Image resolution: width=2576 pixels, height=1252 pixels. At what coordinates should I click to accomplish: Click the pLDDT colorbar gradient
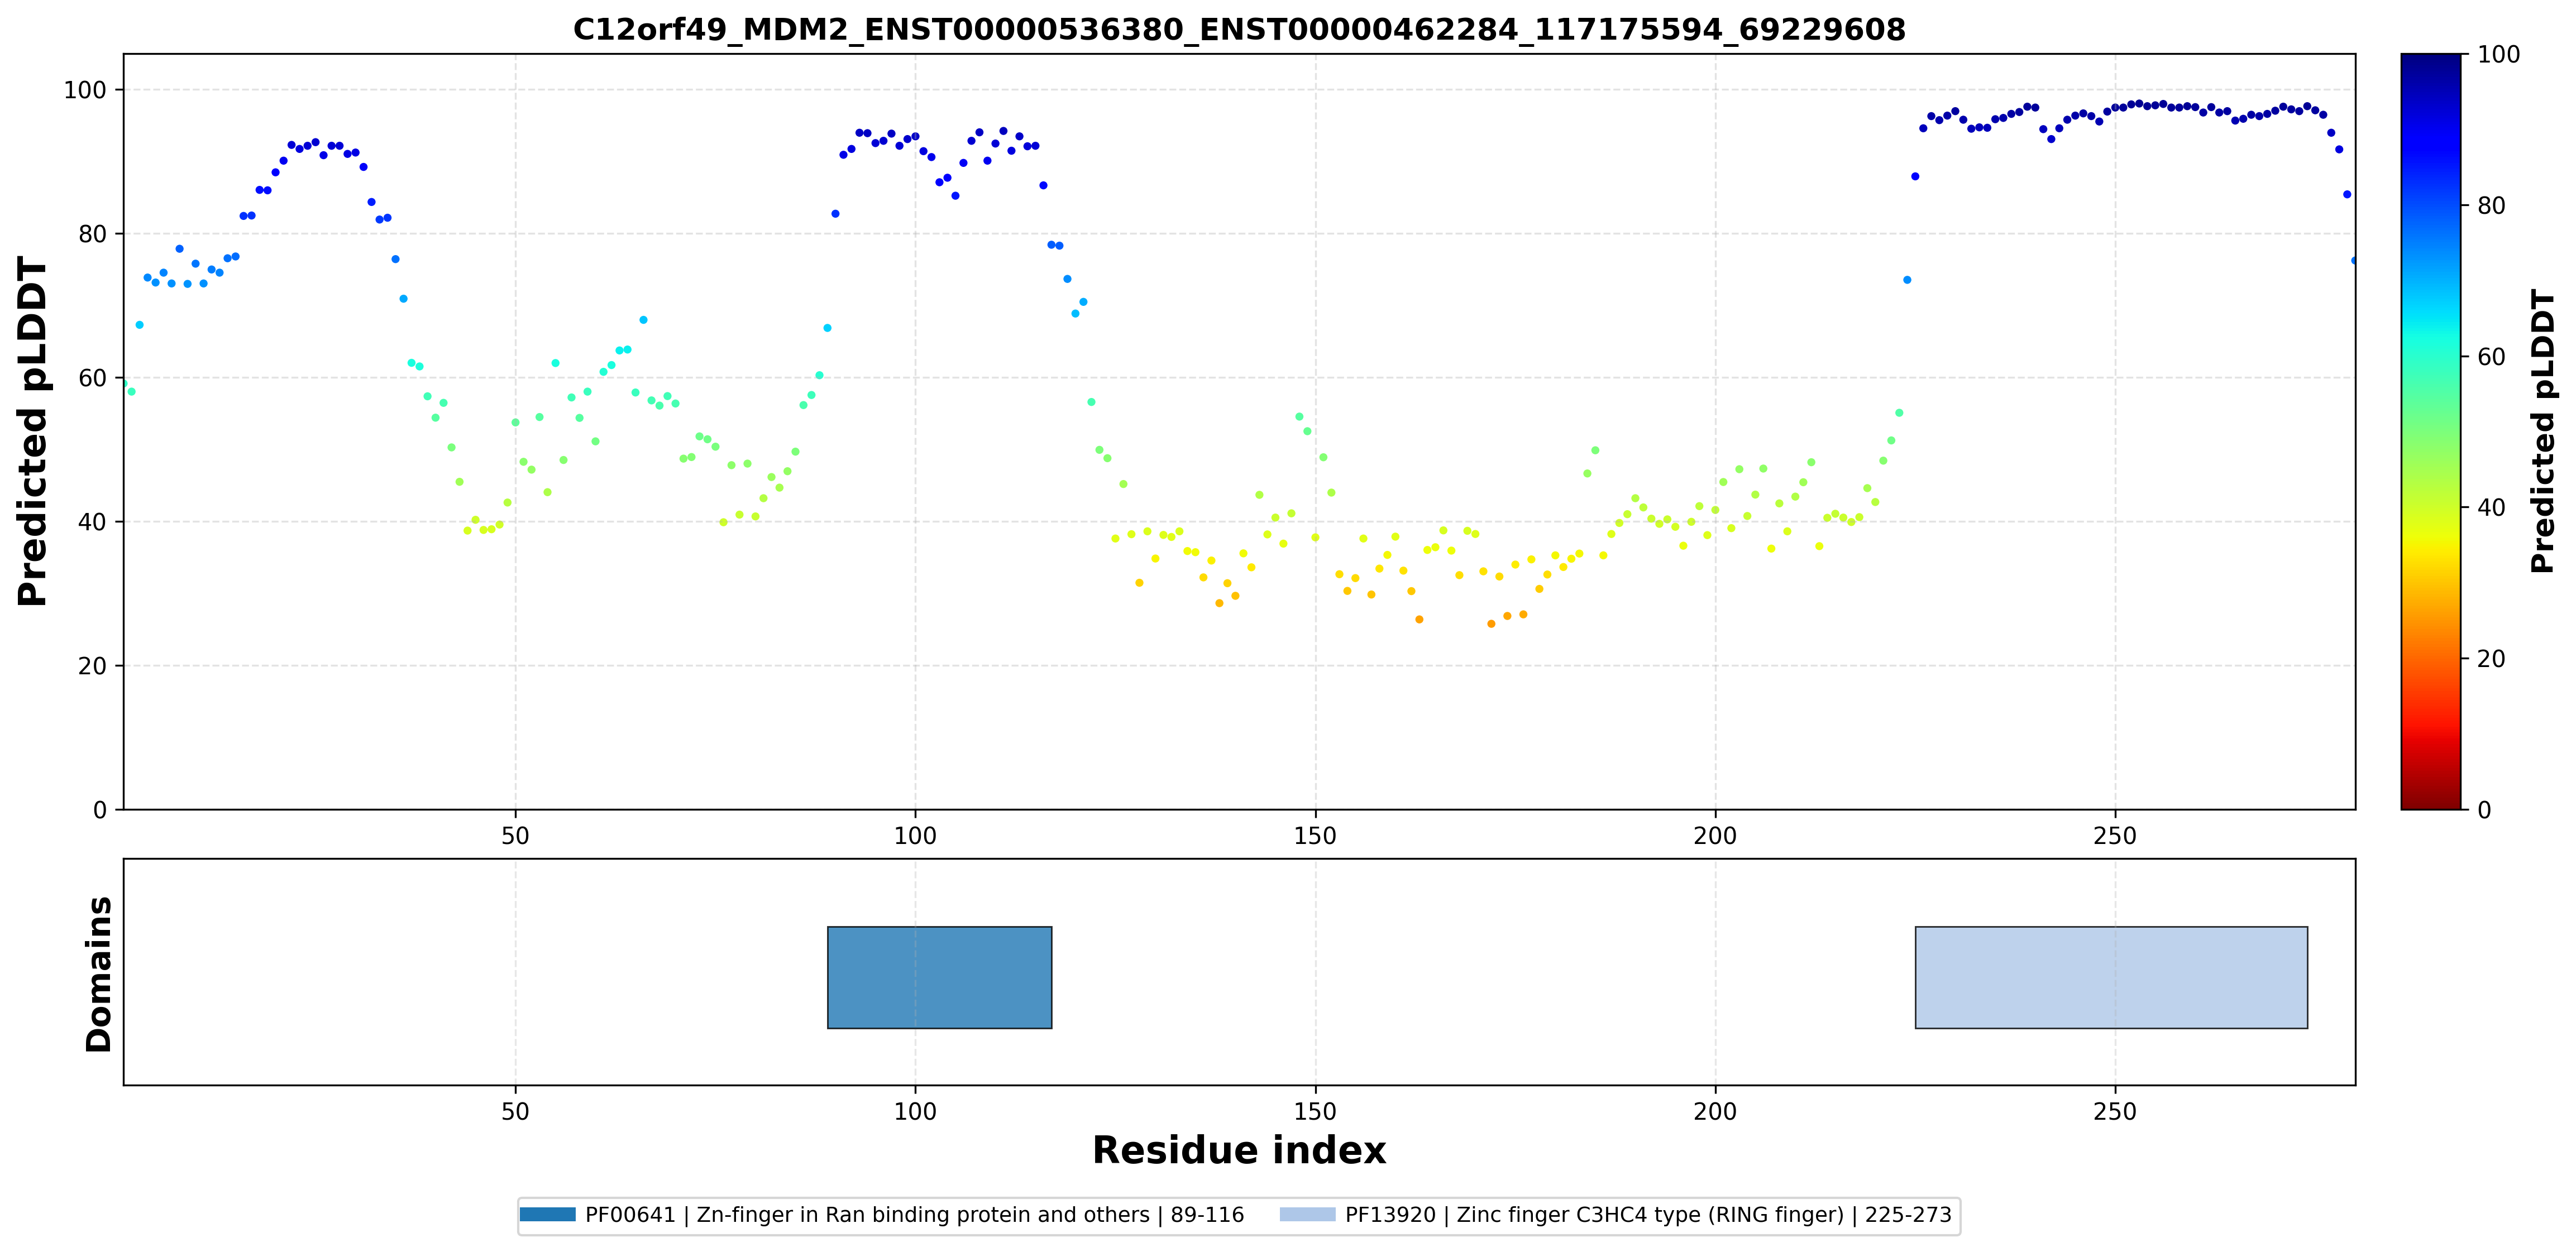pyautogui.click(x=2430, y=431)
